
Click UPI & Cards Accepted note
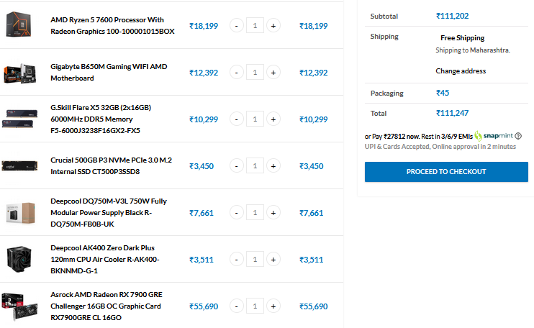[x=440, y=147]
